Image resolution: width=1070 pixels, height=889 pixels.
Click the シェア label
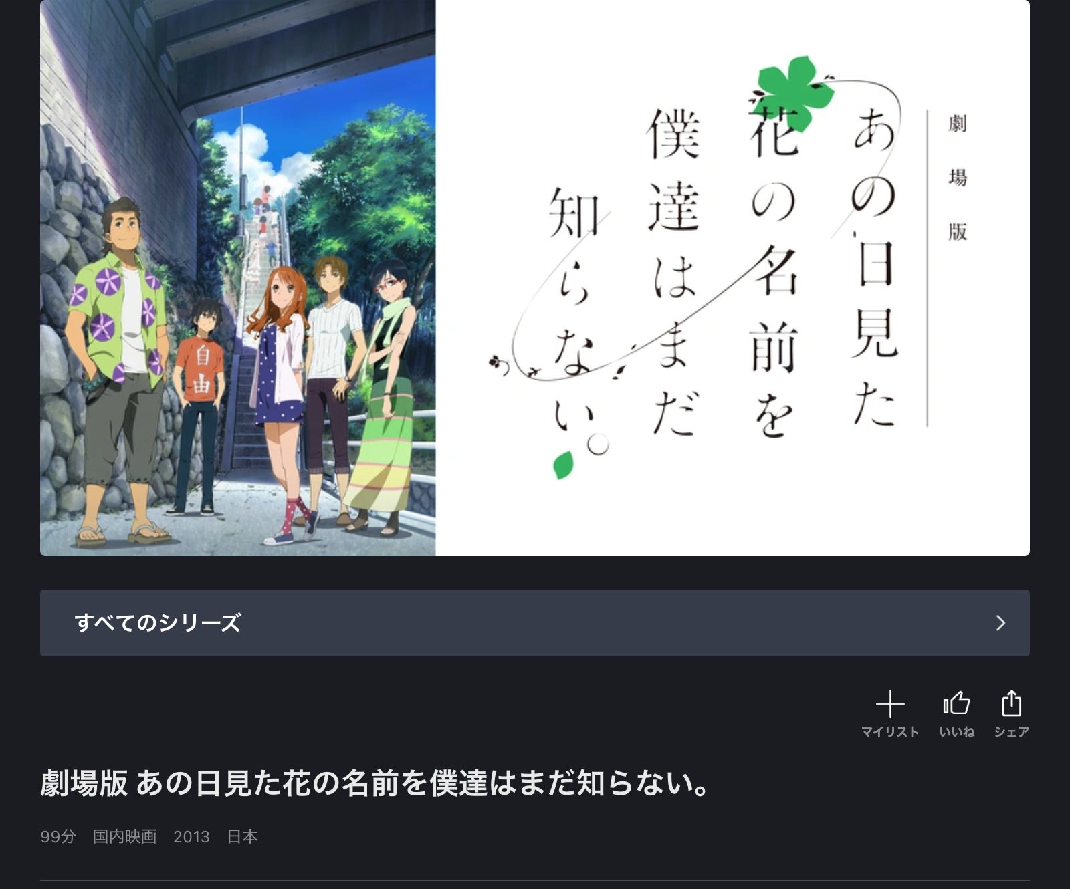pos(1011,732)
